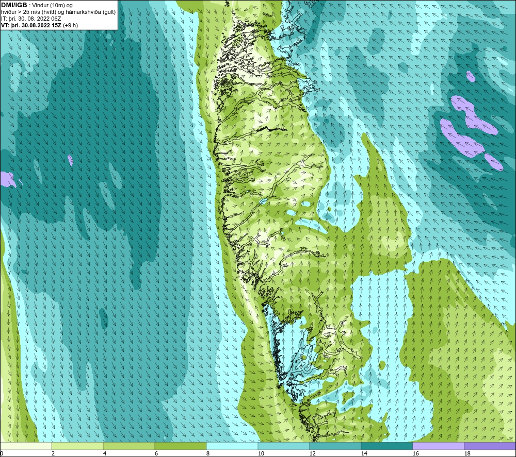516x457 pixels.
Task: Click the '10' scale label
Action: pos(261,454)
